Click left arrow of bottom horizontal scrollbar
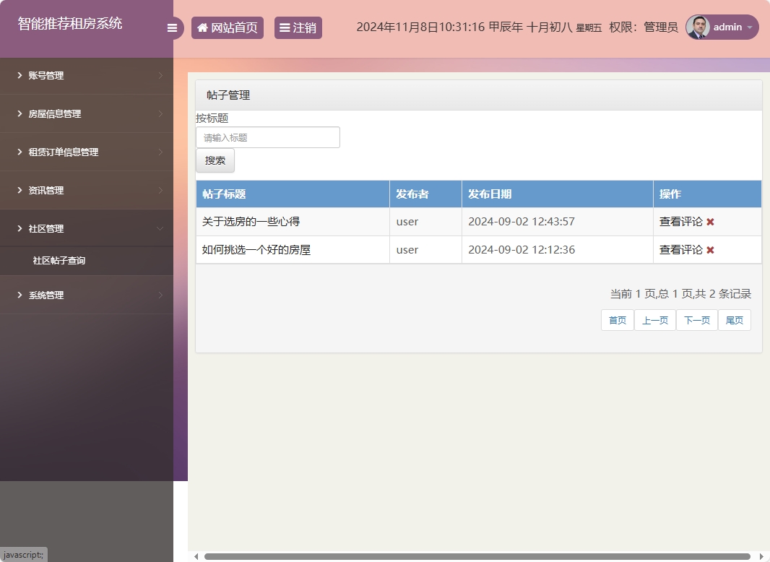Image resolution: width=770 pixels, height=562 pixels. click(195, 555)
